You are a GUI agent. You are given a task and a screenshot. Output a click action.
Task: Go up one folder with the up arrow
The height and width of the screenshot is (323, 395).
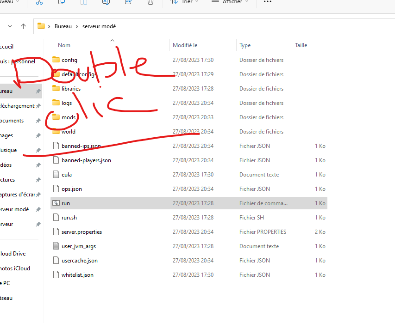coord(24,26)
